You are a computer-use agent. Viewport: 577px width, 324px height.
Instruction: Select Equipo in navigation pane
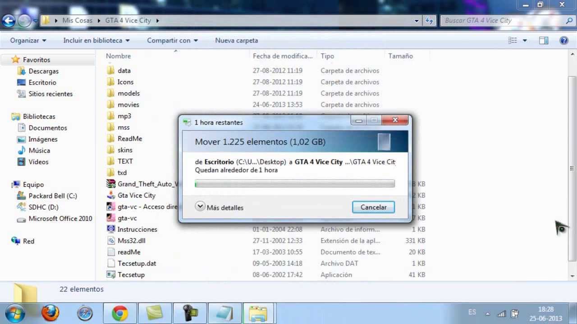(x=33, y=184)
